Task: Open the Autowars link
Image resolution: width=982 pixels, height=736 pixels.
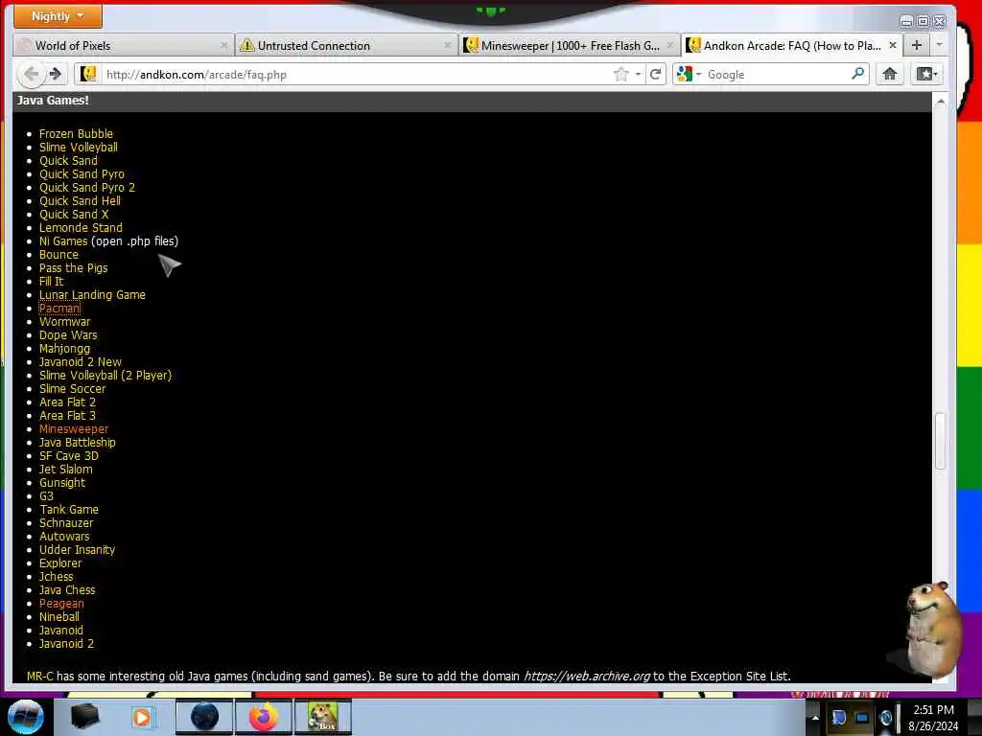Action: click(x=64, y=537)
